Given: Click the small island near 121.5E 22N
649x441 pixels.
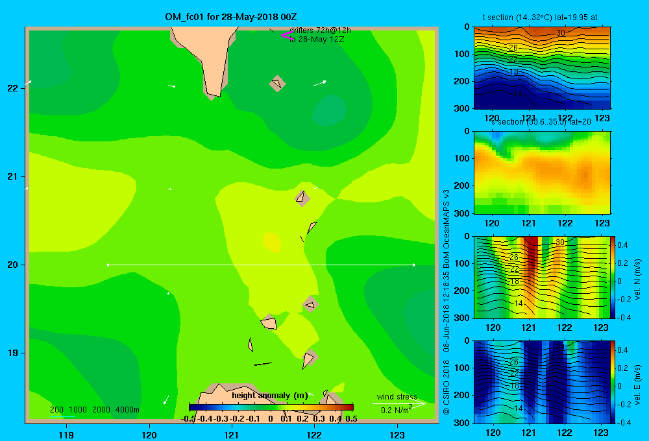Looking at the screenshot, I should (x=277, y=84).
